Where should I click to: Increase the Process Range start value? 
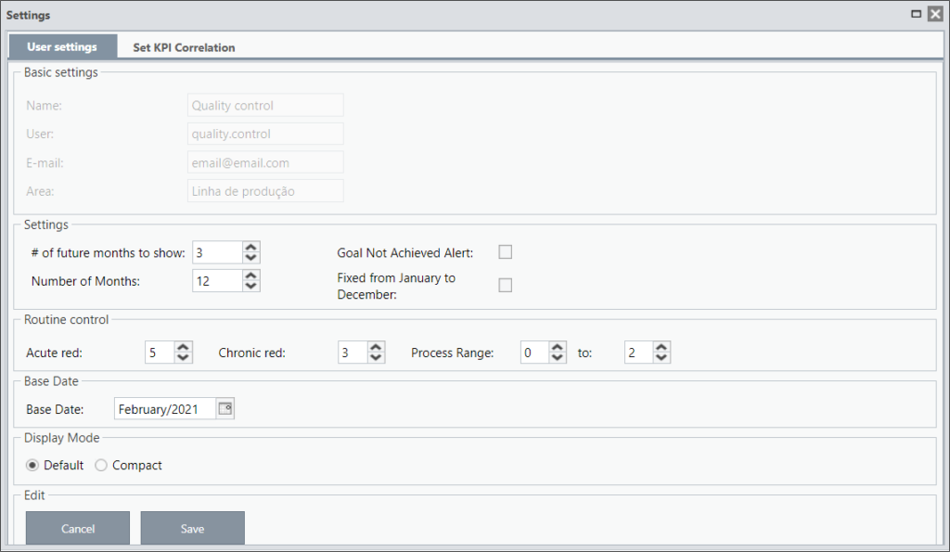point(558,347)
